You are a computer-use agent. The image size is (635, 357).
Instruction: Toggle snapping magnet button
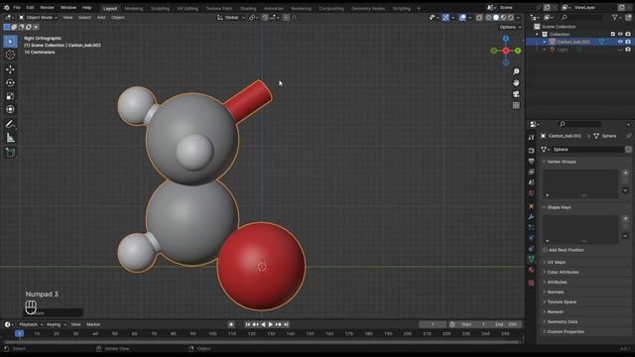(265, 18)
